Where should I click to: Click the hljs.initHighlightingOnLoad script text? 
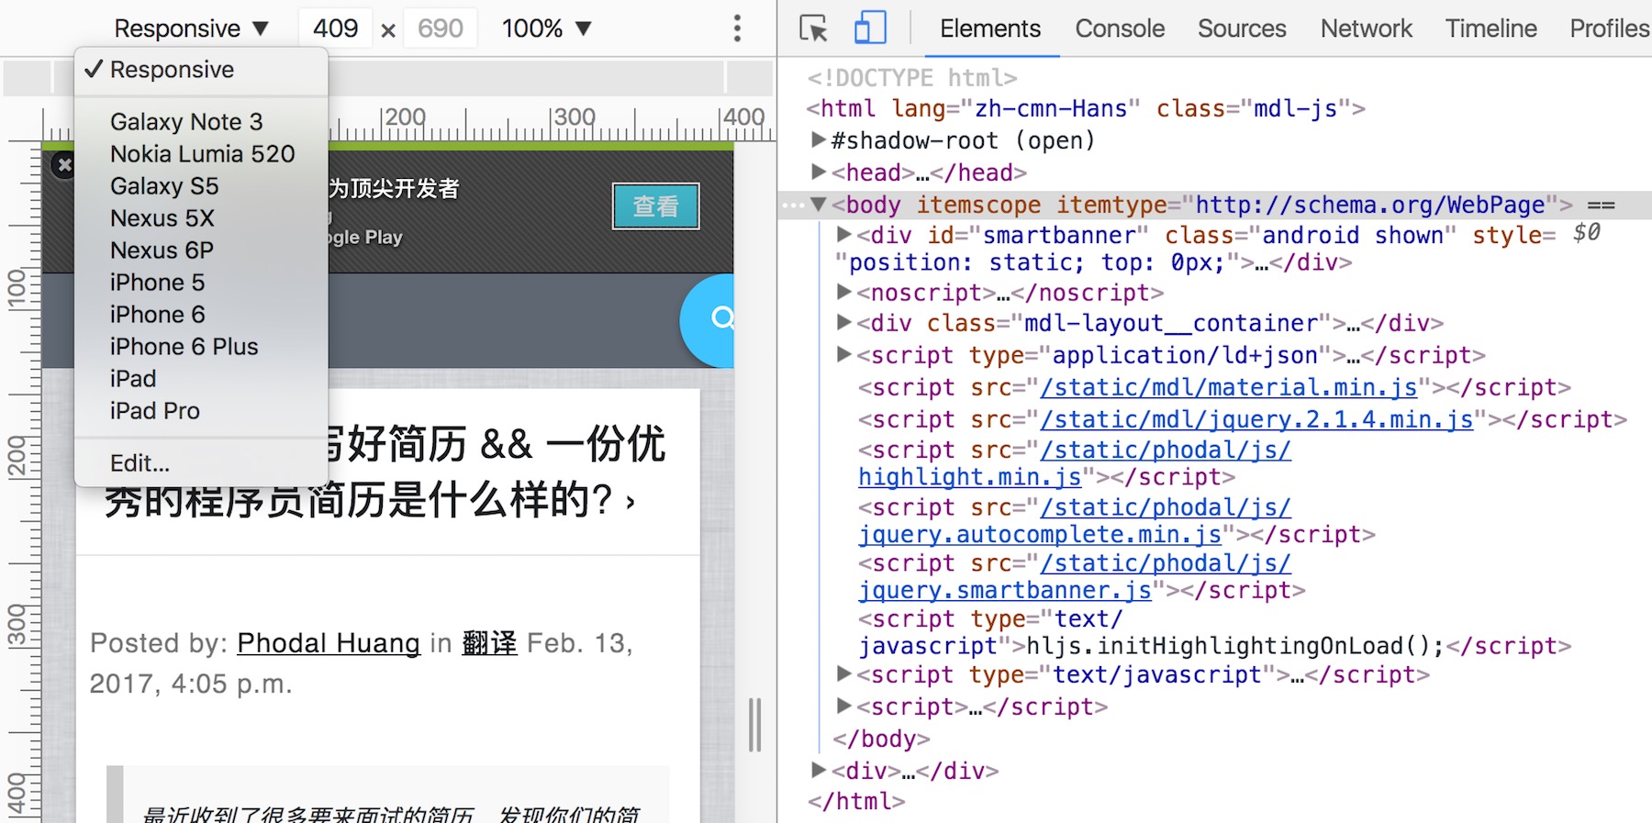[x=1235, y=647]
